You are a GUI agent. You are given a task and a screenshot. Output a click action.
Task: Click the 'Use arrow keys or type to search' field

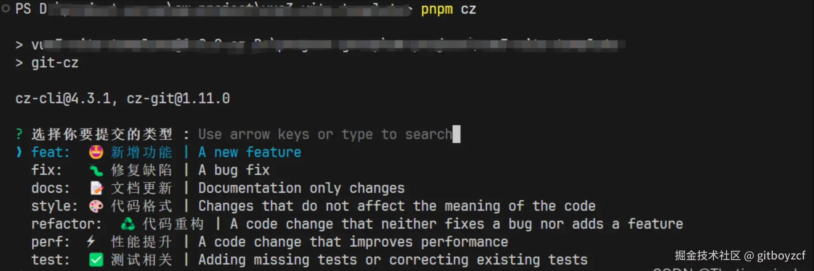coord(325,134)
